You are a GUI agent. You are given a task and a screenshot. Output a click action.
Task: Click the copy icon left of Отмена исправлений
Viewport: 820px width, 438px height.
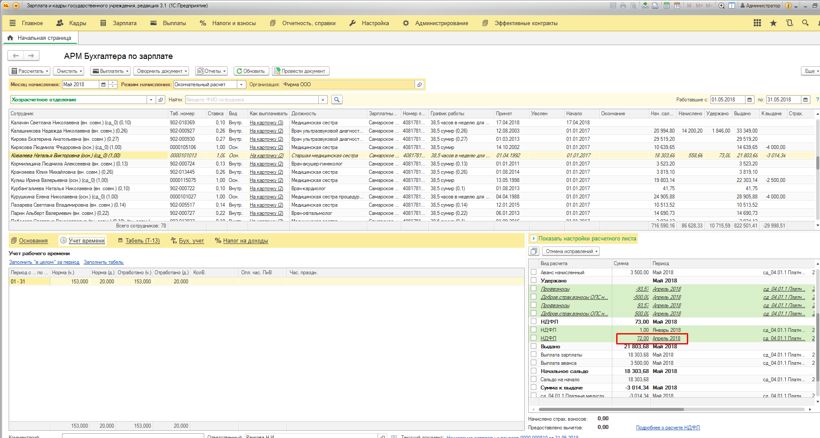[x=534, y=251]
